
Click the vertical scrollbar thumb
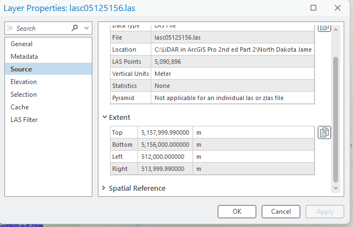[335, 119]
